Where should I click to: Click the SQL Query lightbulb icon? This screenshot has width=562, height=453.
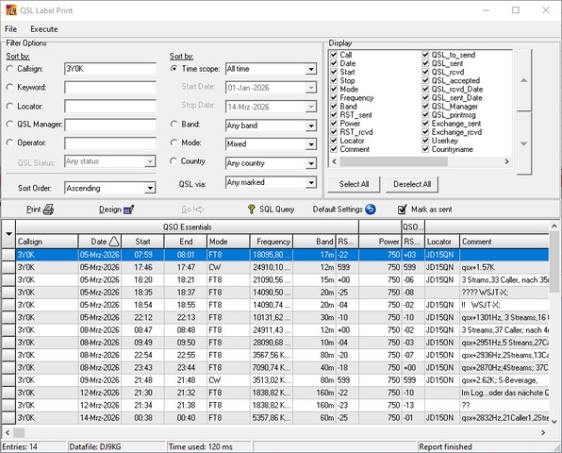251,210
